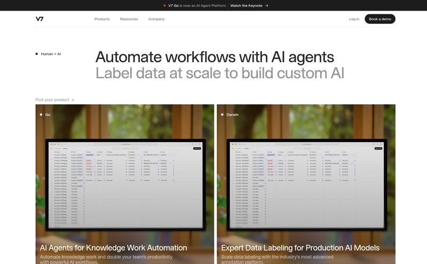
Task: Click the Darwin card description about annotation platform
Action: (277, 259)
